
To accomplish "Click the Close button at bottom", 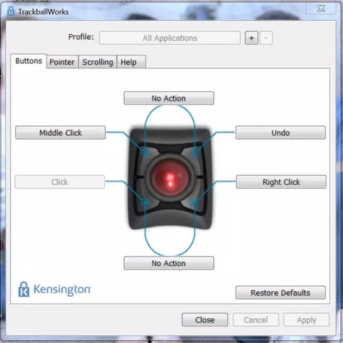I will (x=205, y=320).
